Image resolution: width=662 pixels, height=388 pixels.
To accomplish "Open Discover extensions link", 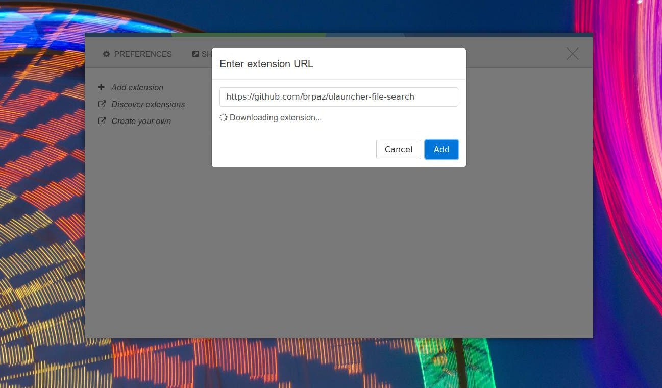I will click(148, 104).
